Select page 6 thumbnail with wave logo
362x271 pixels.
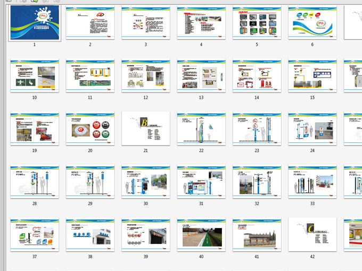click(x=312, y=22)
